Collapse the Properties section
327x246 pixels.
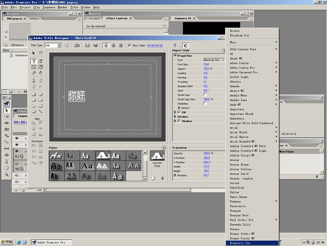tap(175, 56)
